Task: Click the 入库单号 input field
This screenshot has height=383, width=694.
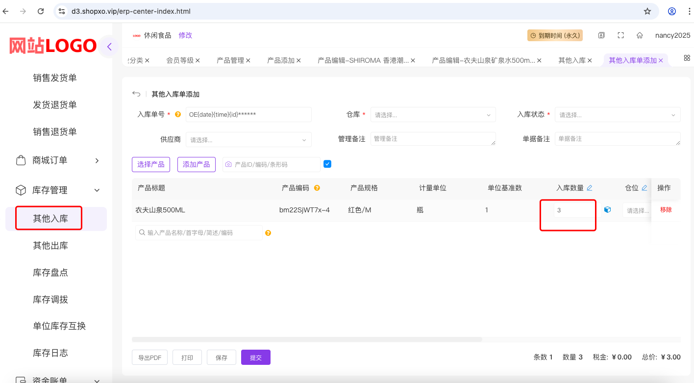Action: [248, 115]
